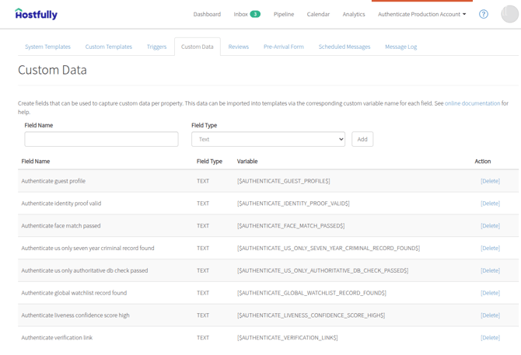Screen dimensions: 521x355
Task: Open the Custom Templates tab
Action: [x=109, y=47]
